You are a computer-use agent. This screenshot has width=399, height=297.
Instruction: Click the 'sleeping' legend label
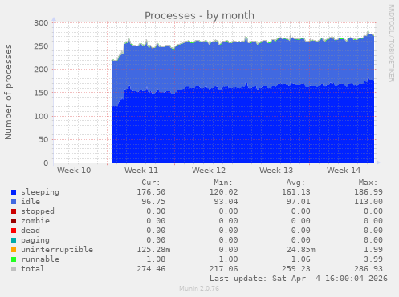(x=40, y=192)
